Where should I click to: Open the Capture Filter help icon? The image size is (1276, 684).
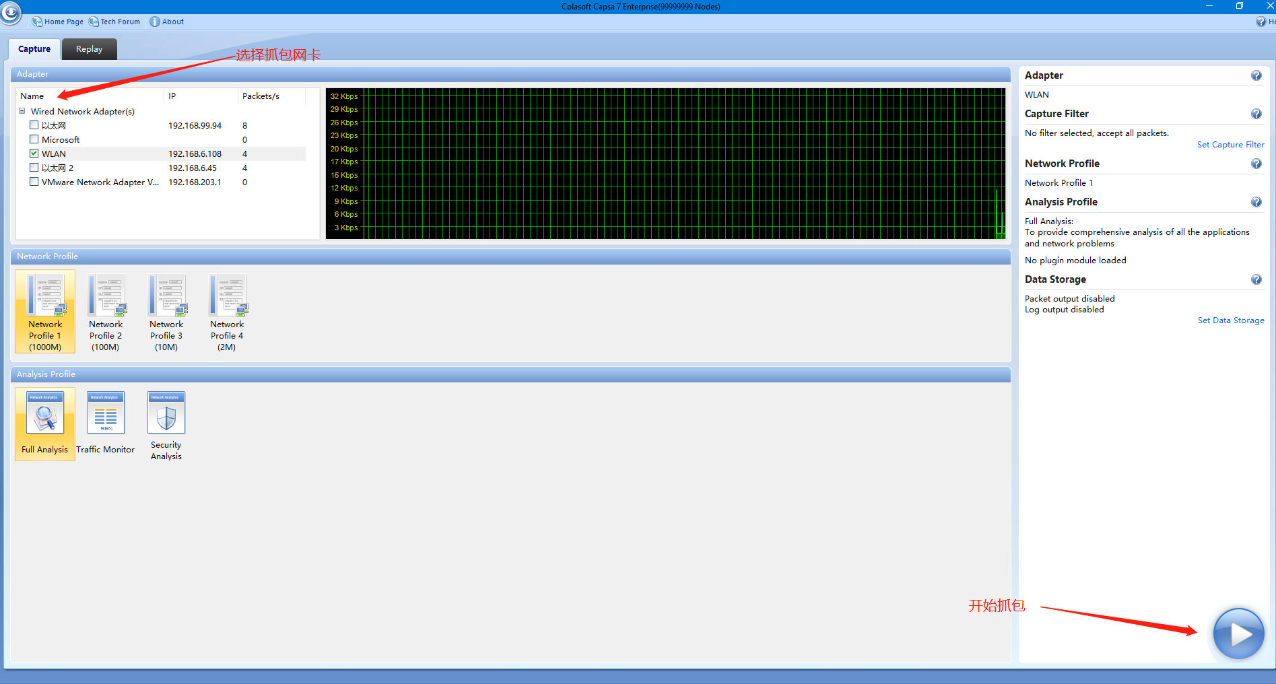(1256, 114)
